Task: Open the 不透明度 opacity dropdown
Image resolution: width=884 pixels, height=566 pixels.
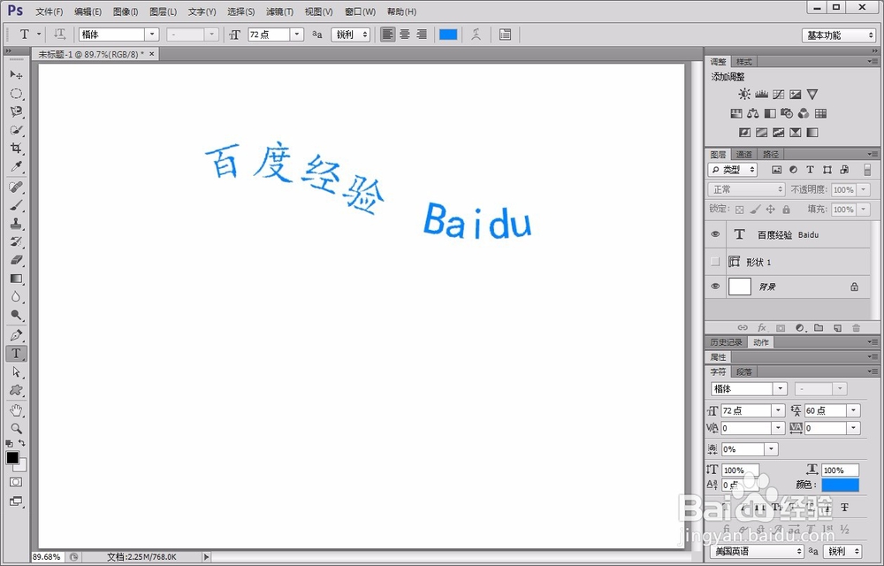Action: click(863, 190)
